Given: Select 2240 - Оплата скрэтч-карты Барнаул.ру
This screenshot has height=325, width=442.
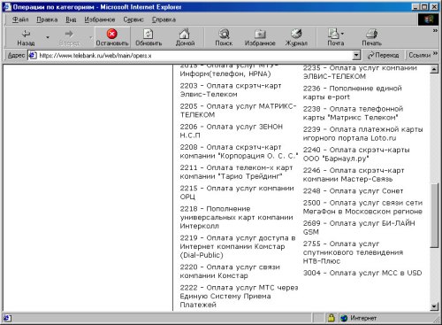Looking at the screenshot, I should pos(356,154).
